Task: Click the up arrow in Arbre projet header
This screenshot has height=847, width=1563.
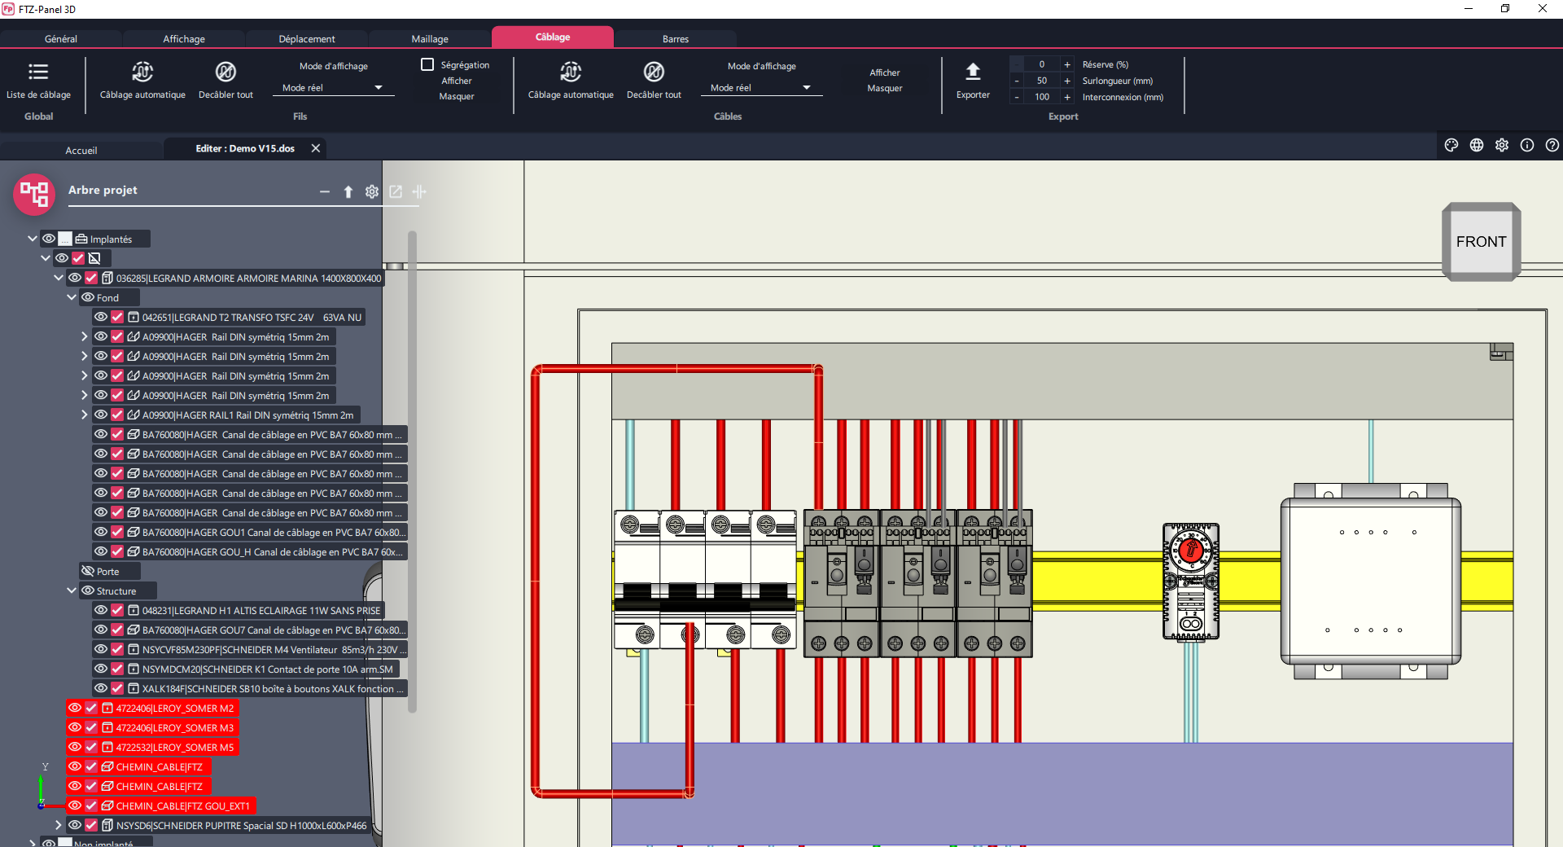Action: 348,191
